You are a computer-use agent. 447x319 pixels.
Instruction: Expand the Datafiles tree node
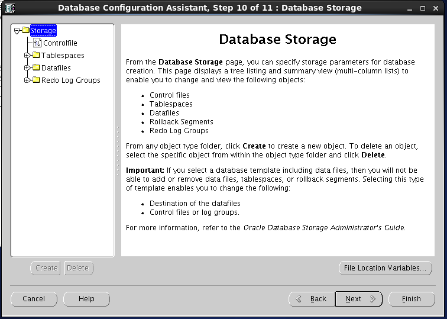point(27,68)
